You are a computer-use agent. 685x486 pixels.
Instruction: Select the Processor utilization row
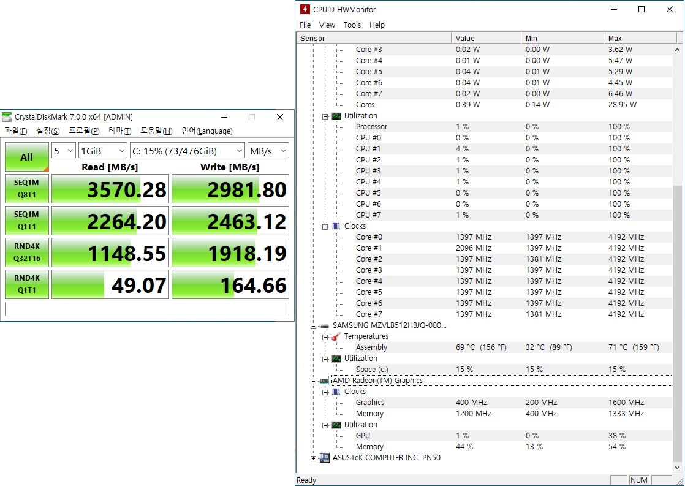513,127
